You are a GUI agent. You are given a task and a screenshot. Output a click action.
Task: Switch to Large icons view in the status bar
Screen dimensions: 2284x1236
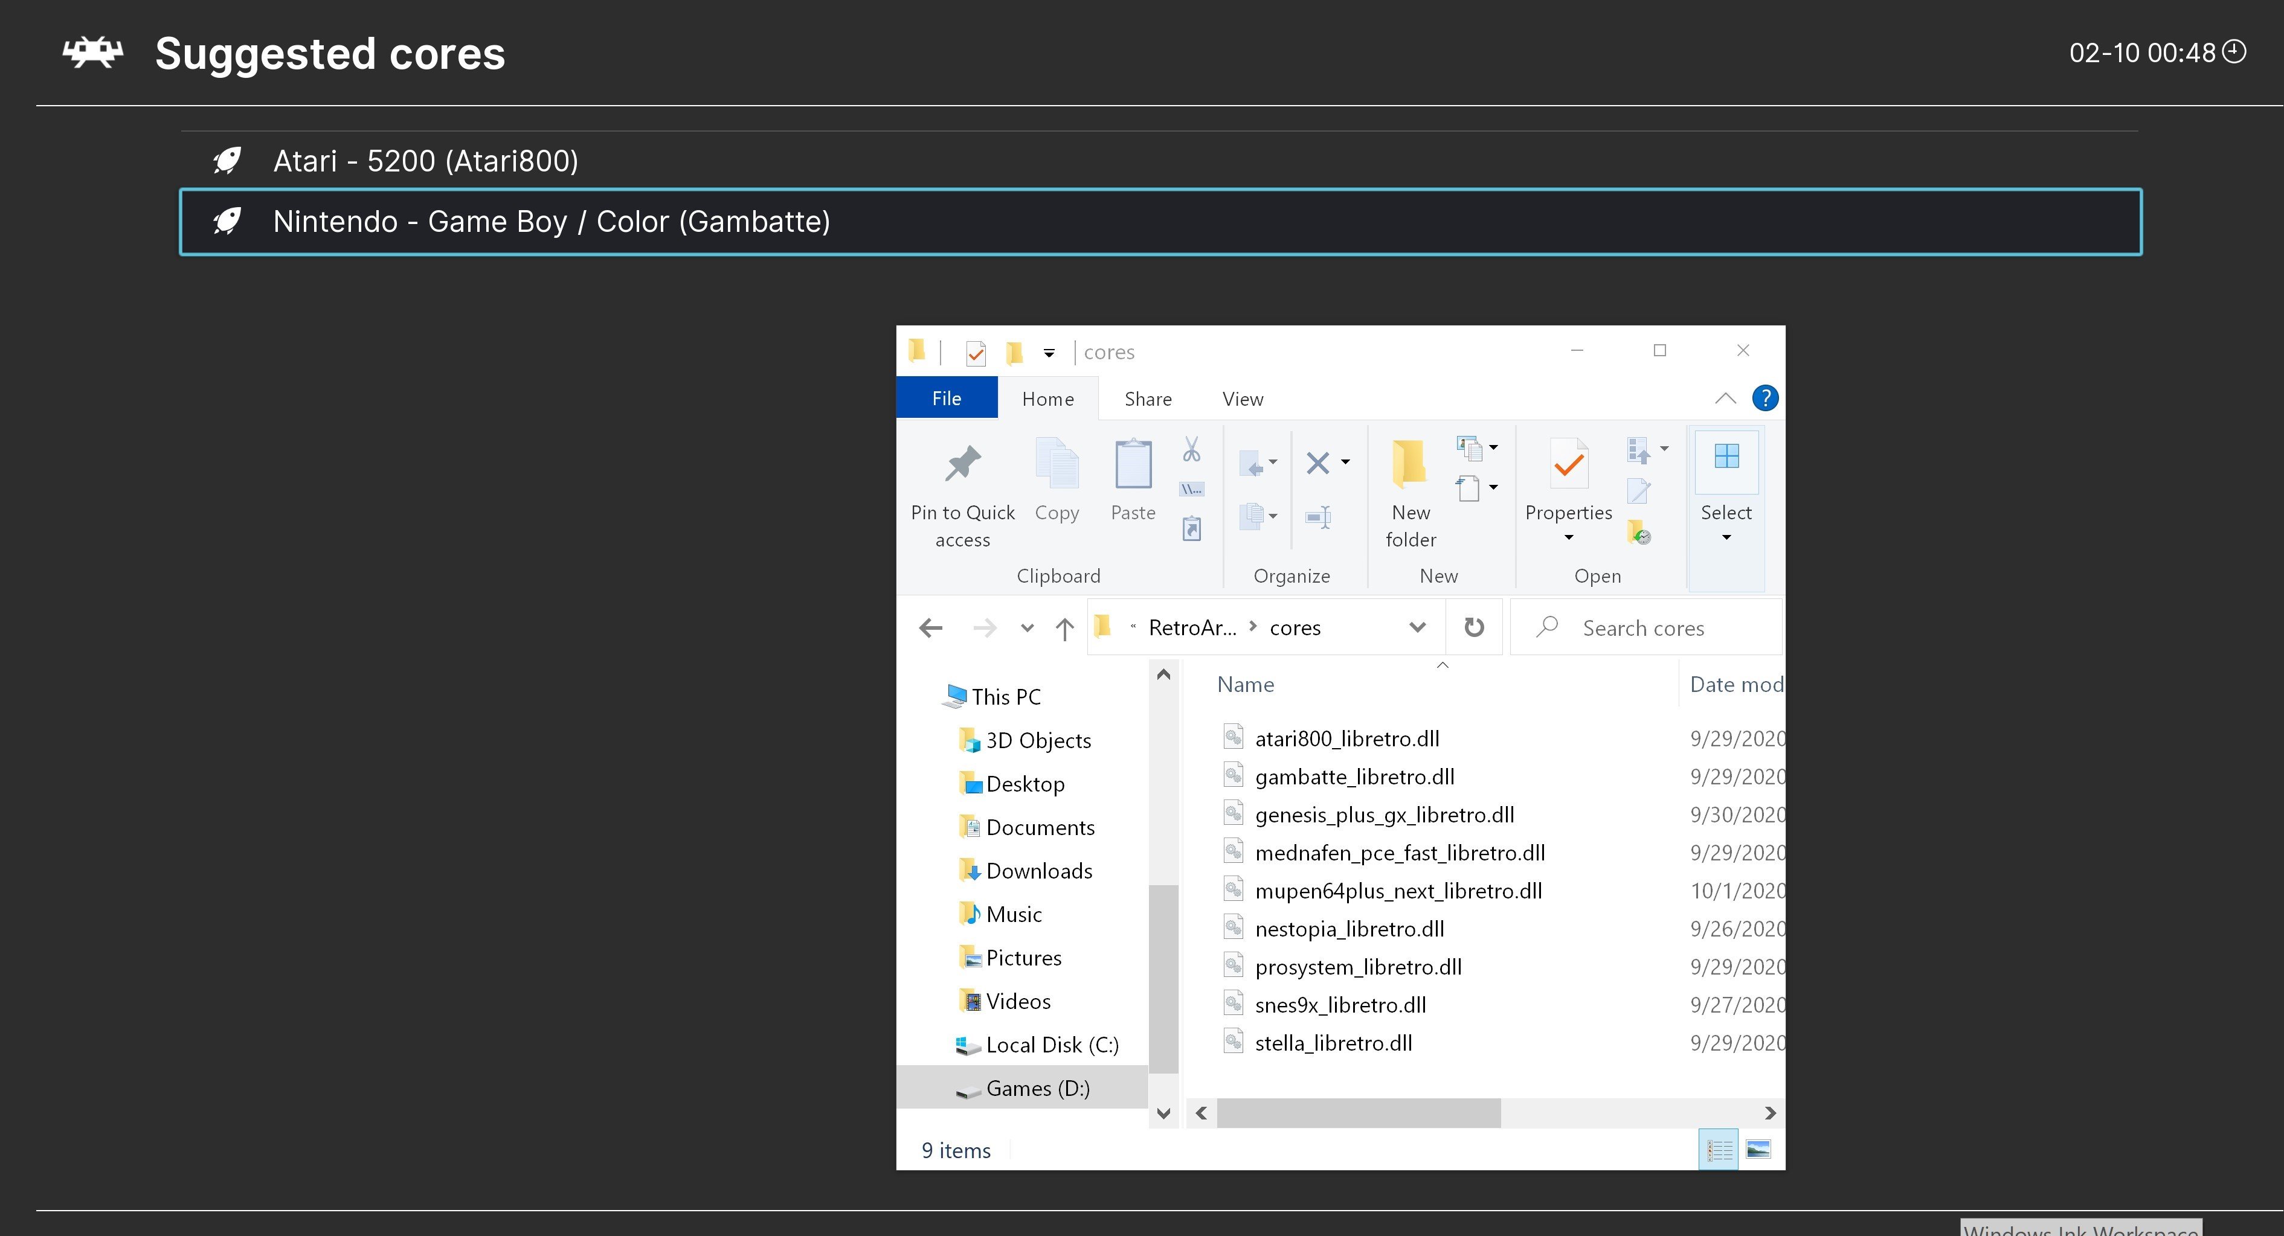coord(1758,1150)
